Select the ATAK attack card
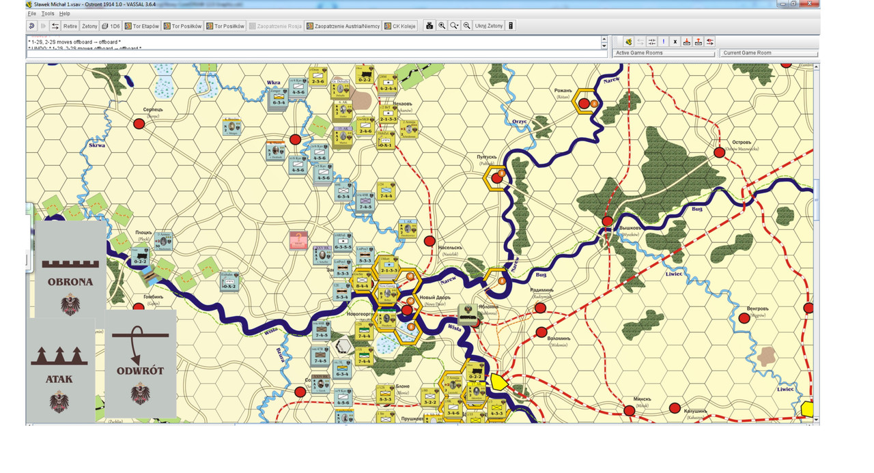 [x=60, y=371]
